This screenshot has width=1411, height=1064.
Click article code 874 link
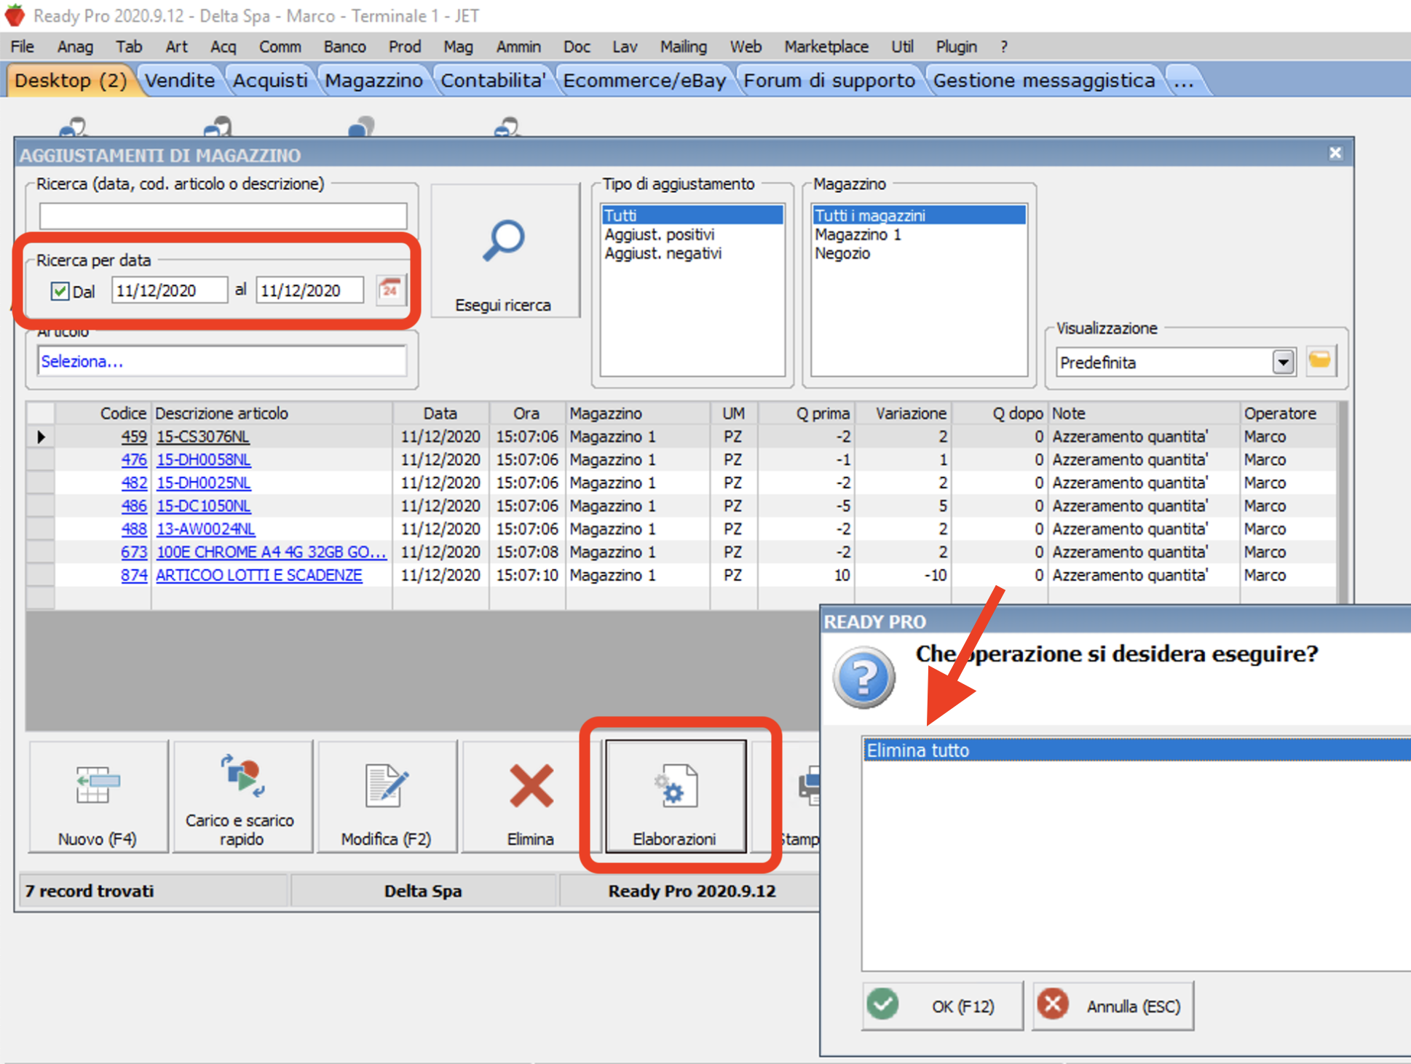[x=134, y=575]
